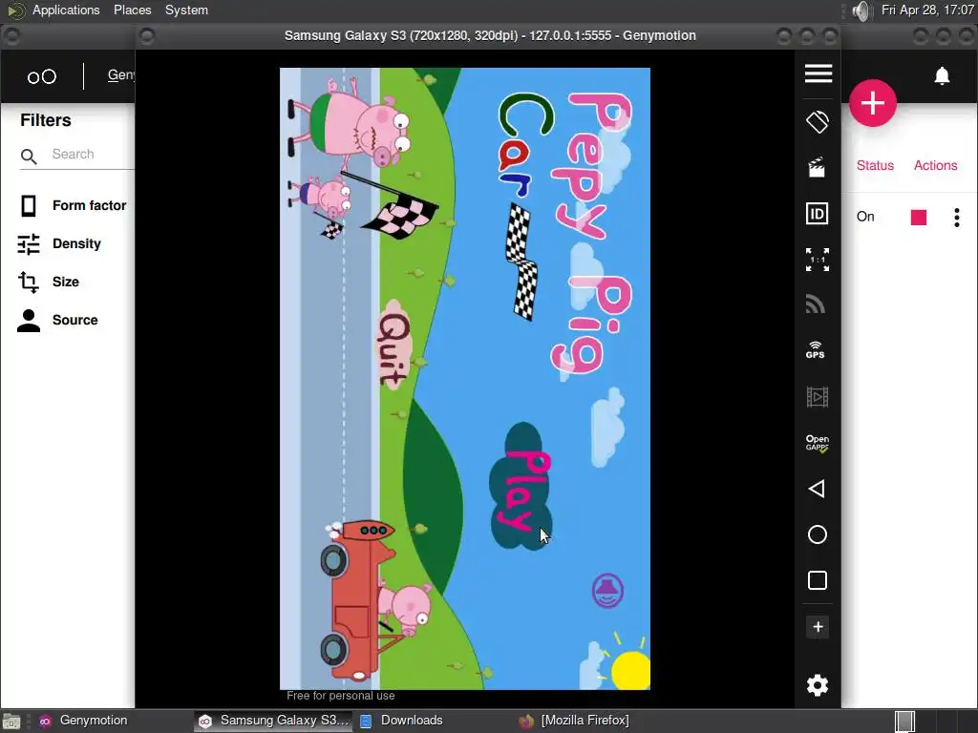Click the Status column header
The height and width of the screenshot is (733, 978).
(875, 165)
